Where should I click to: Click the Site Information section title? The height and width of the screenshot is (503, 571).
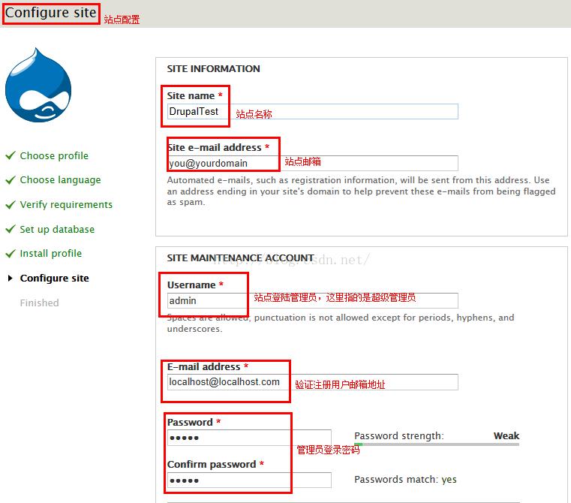coord(213,68)
